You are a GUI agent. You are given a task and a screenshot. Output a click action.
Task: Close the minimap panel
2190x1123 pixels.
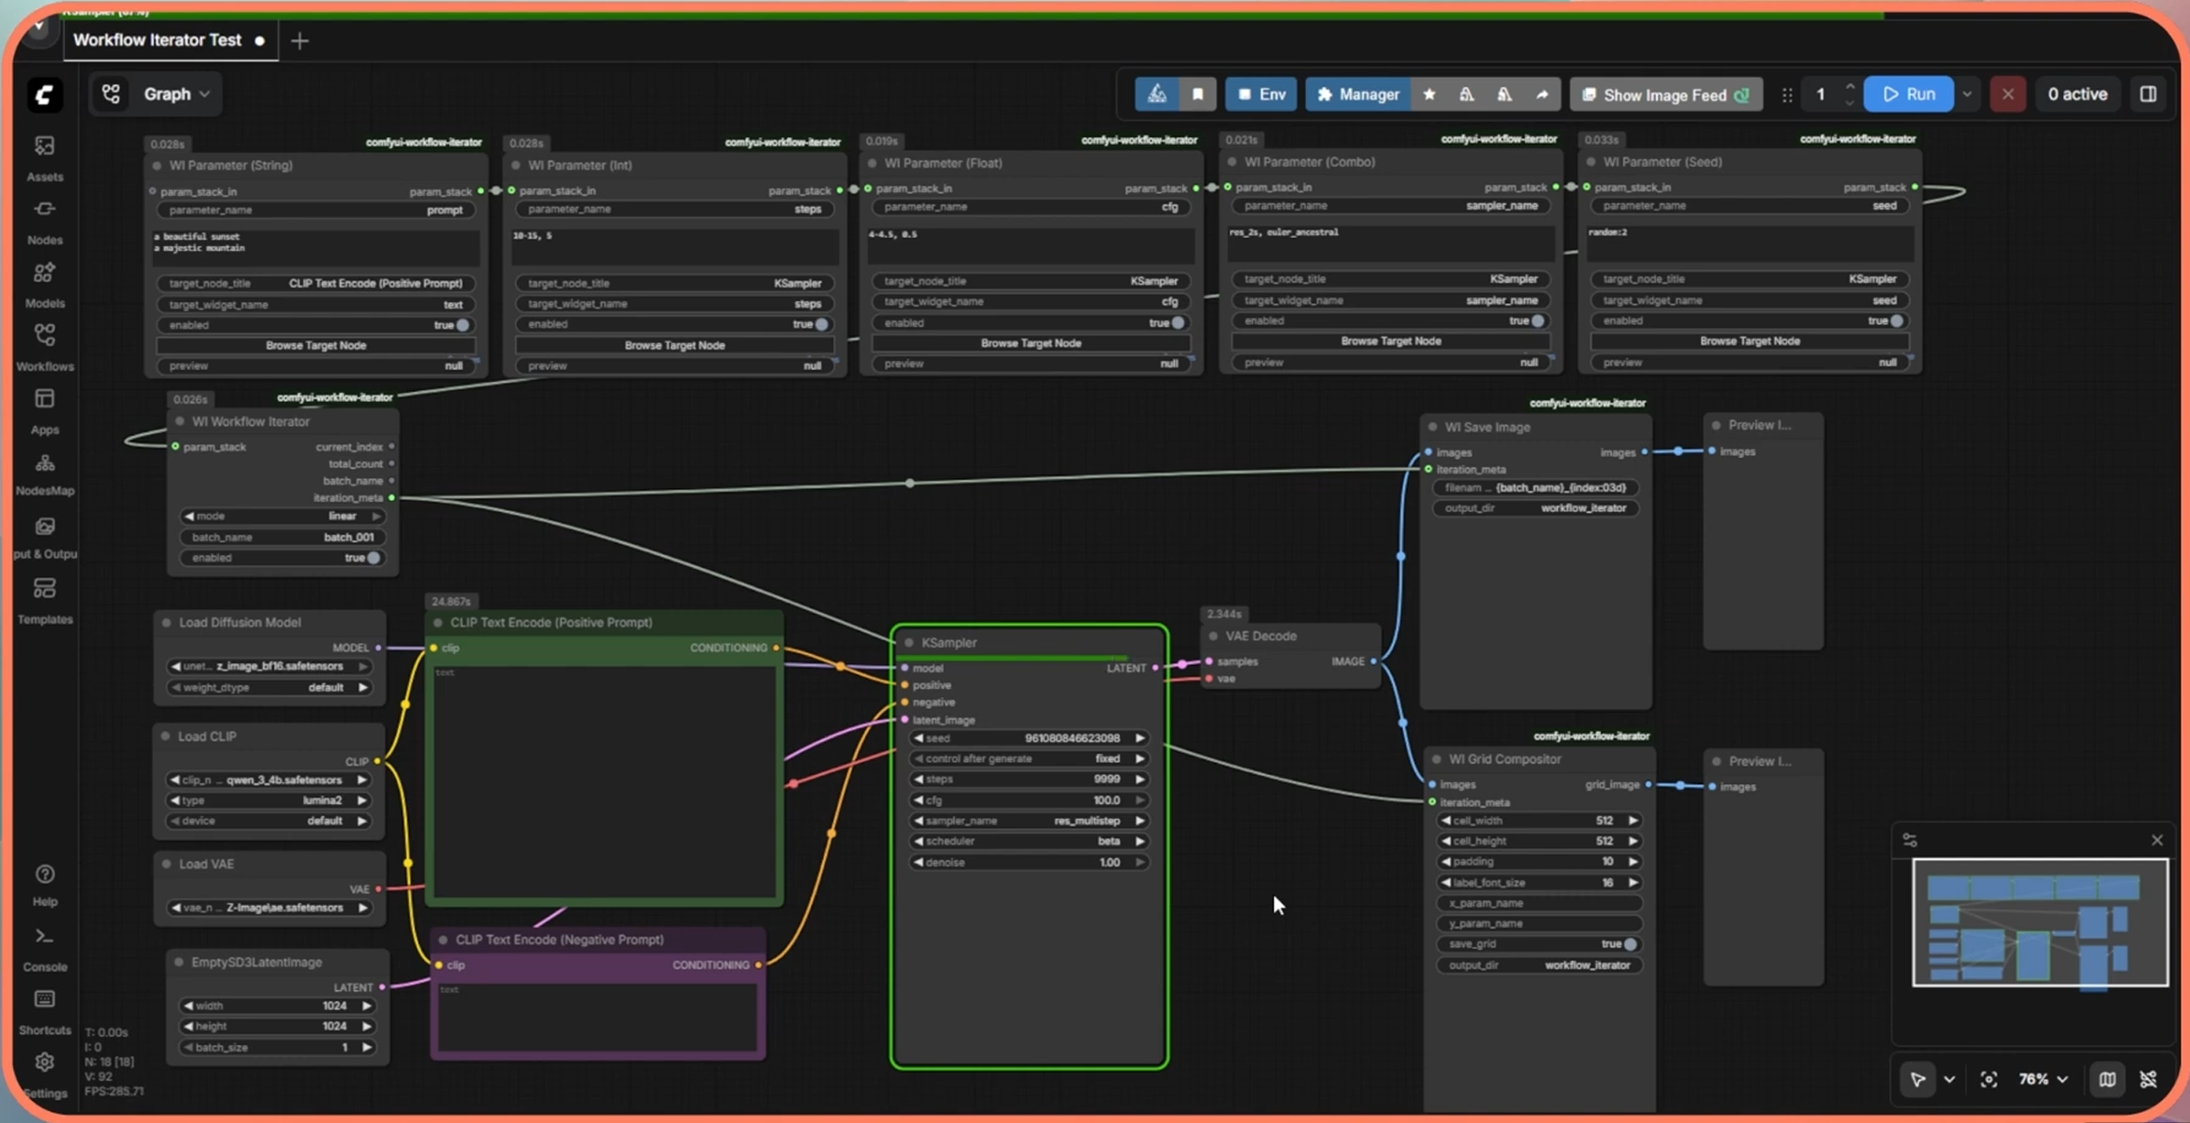coord(2157,840)
